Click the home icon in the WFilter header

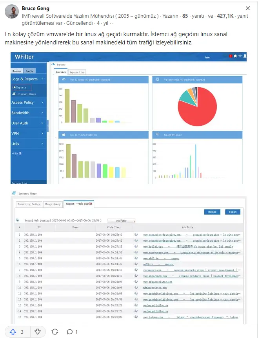click(235, 56)
